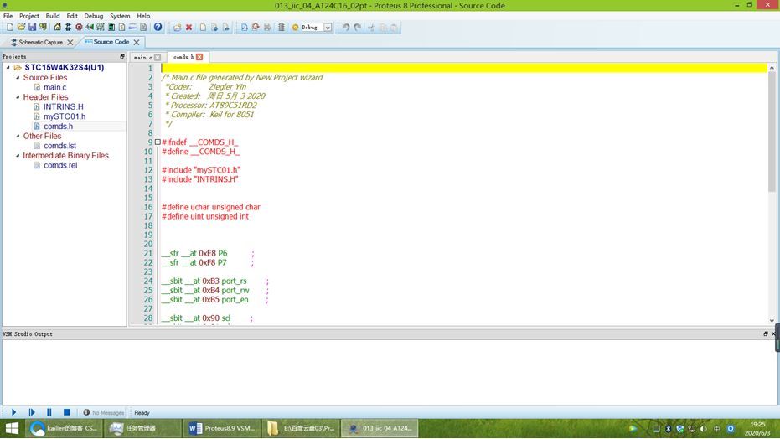The width and height of the screenshot is (780, 439).
Task: Open the Bill of Materials toolbar icon
Action: [121, 28]
